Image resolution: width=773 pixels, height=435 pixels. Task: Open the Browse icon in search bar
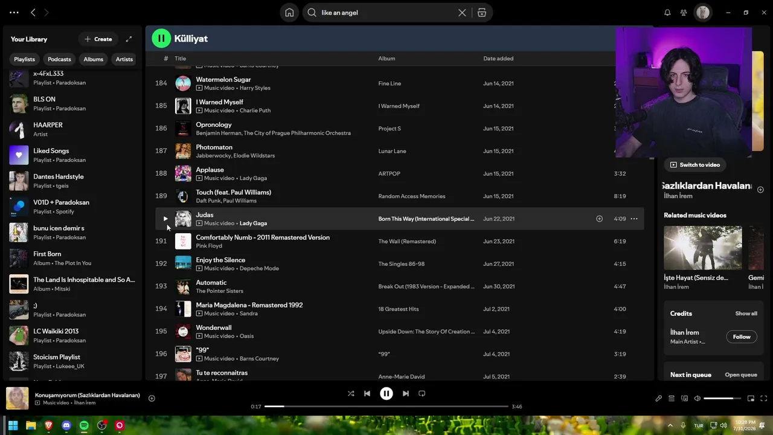[482, 13]
